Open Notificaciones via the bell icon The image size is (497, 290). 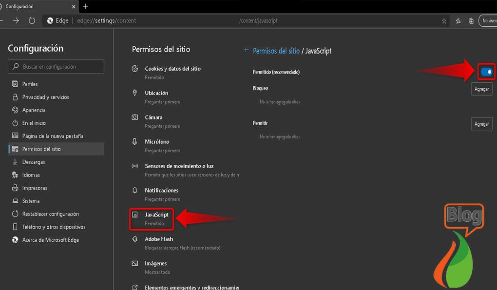pos(135,190)
